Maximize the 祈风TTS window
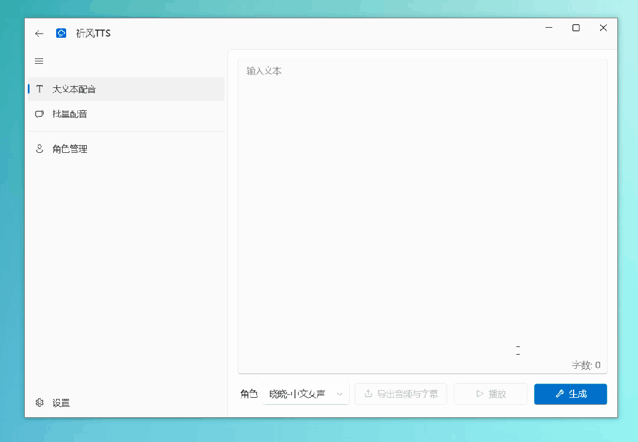Screen dimensions: 638x442 (x=576, y=28)
